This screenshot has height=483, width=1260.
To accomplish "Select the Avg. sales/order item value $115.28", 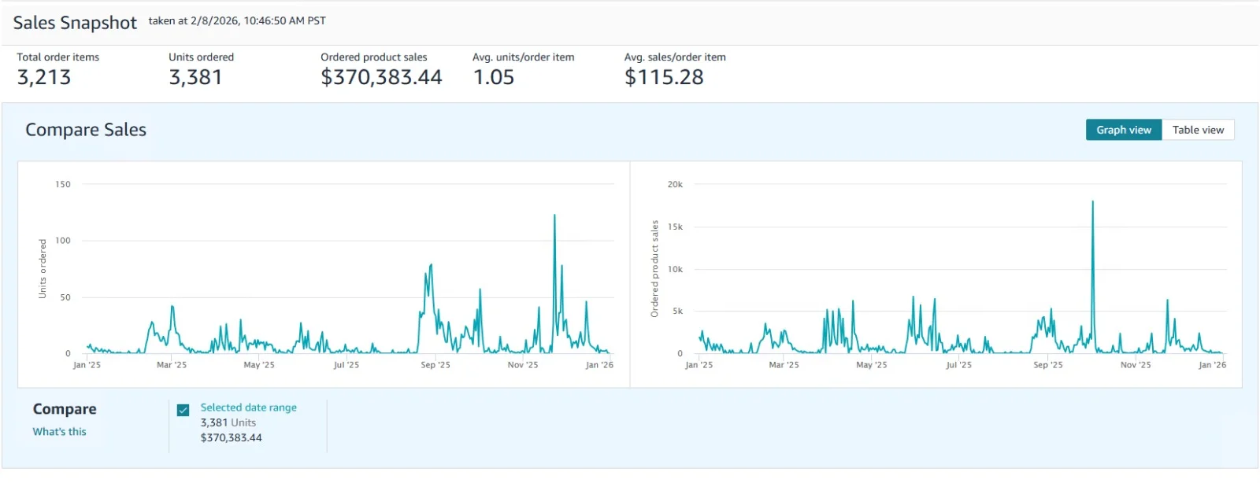I will coord(663,77).
